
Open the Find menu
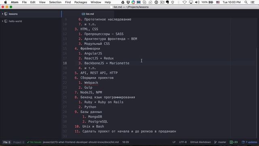point(68,2)
